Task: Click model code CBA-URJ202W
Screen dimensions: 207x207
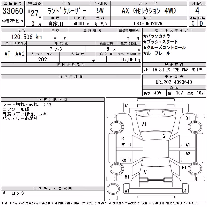Action: (x=148, y=24)
